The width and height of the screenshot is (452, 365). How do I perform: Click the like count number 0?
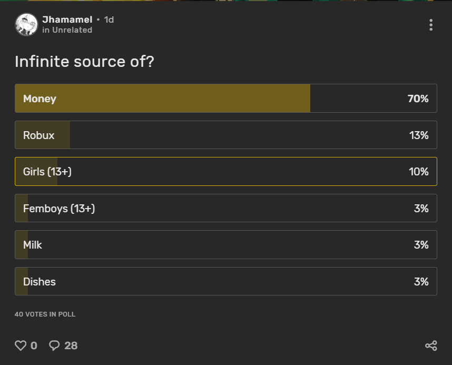point(34,346)
